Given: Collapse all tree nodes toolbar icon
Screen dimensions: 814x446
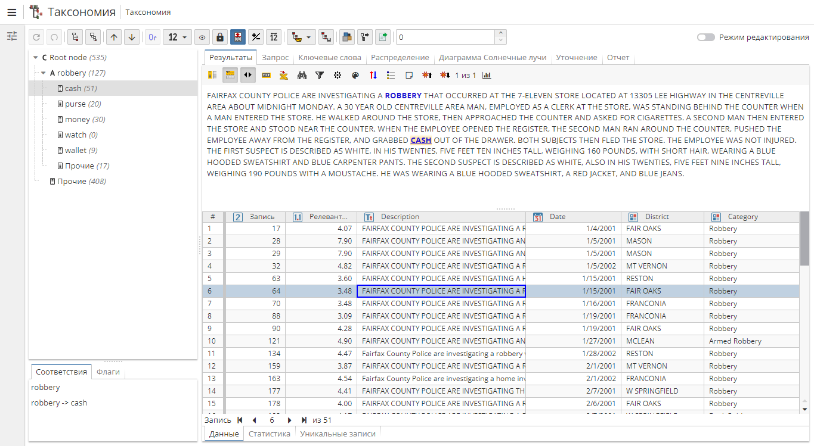Looking at the screenshot, I should click(94, 38).
